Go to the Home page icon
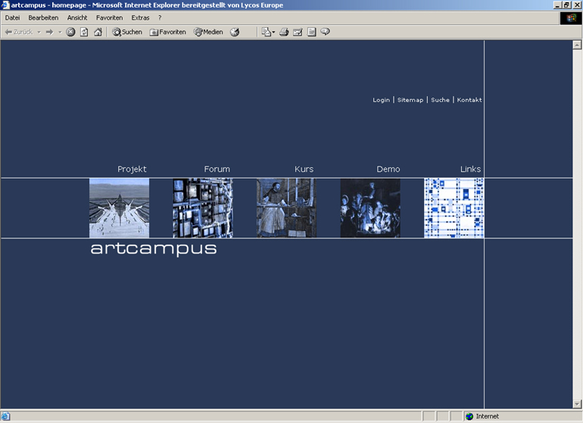This screenshot has height=423, width=583. pos(98,32)
